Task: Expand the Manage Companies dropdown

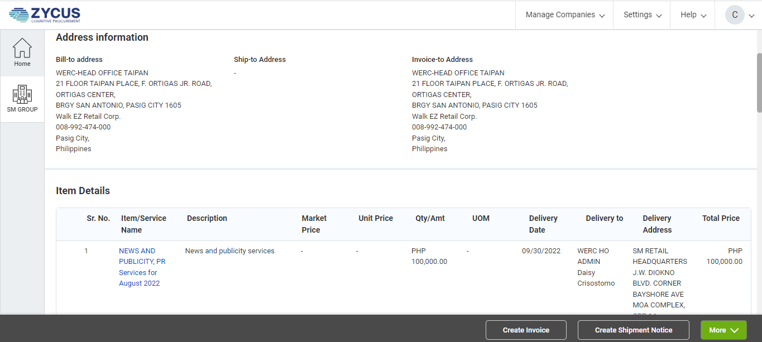Action: [564, 15]
